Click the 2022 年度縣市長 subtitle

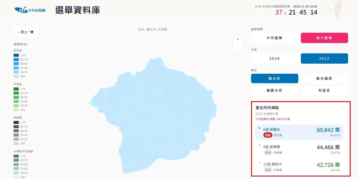pos(267,114)
